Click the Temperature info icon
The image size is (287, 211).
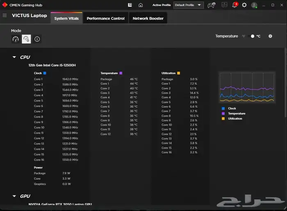pyautogui.click(x=270, y=36)
